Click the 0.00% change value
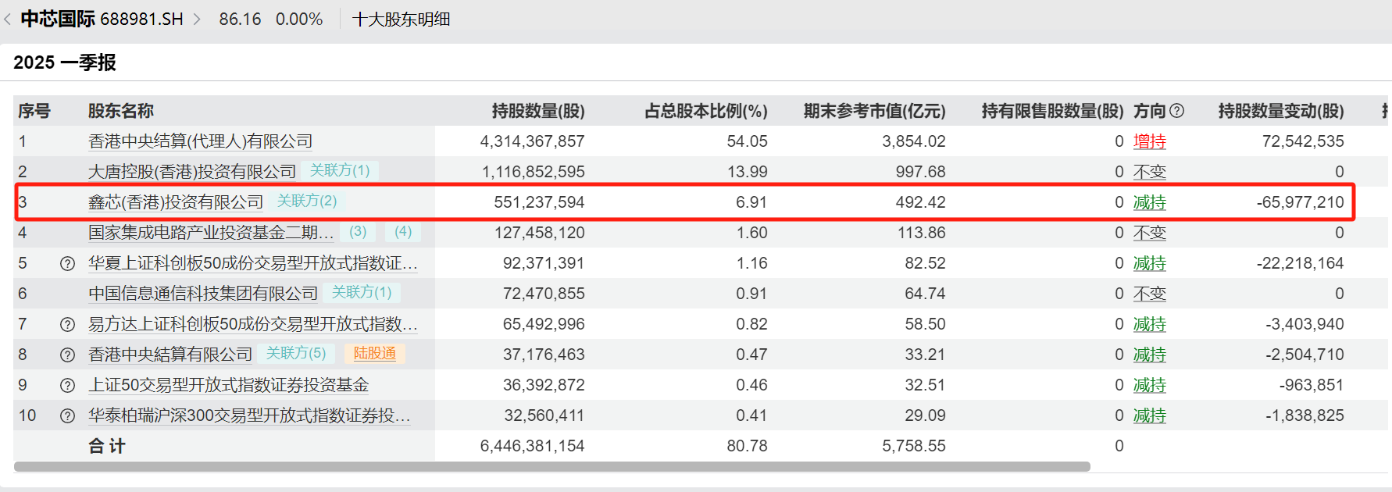Screen dimensions: 1392x492 (299, 20)
